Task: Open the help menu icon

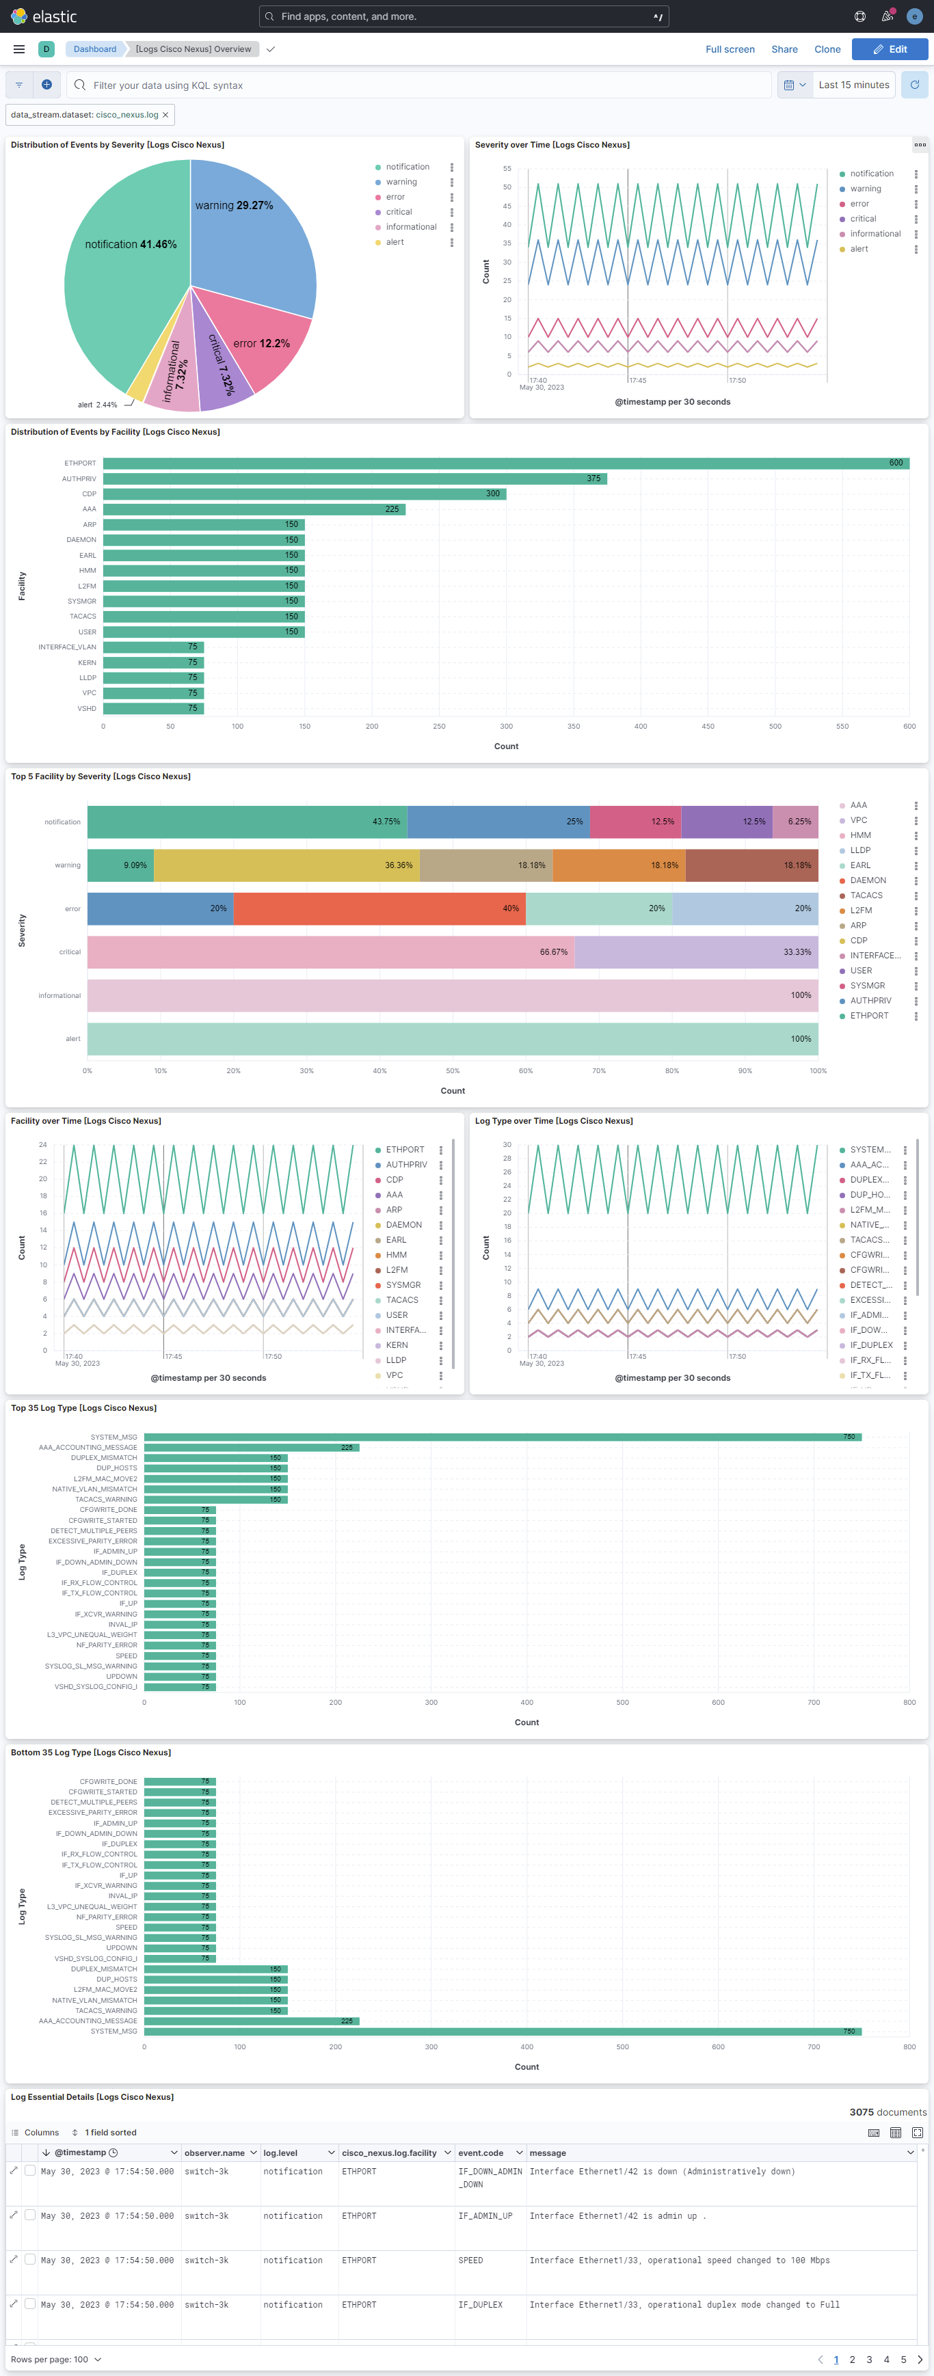Action: click(x=859, y=16)
